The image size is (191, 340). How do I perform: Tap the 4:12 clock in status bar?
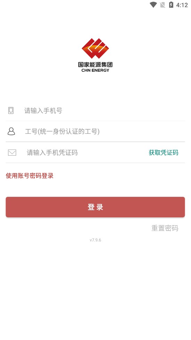point(182,5)
